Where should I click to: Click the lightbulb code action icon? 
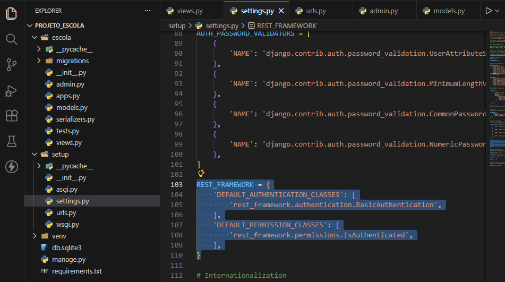click(x=201, y=173)
